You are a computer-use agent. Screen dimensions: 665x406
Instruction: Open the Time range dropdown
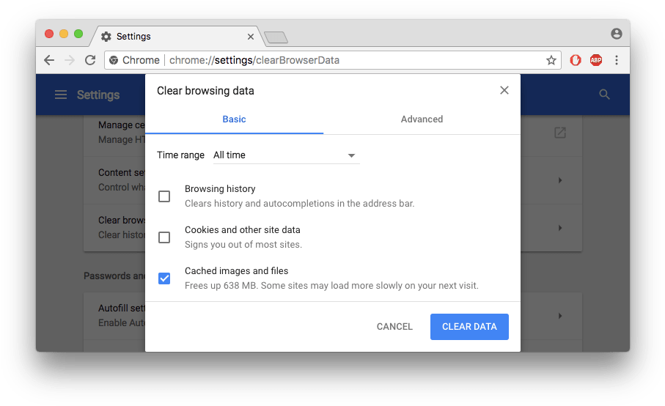(286, 155)
